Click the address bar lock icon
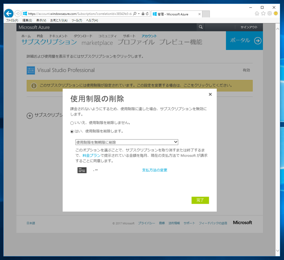Image resolution: width=284 pixels, height=260 pixels. [143, 14]
